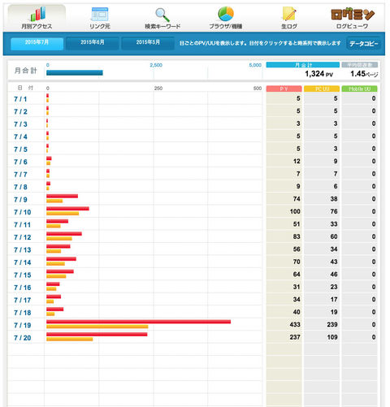Select the 1.45 average pages value
Viewport: 390px width, 407px height.
point(364,74)
